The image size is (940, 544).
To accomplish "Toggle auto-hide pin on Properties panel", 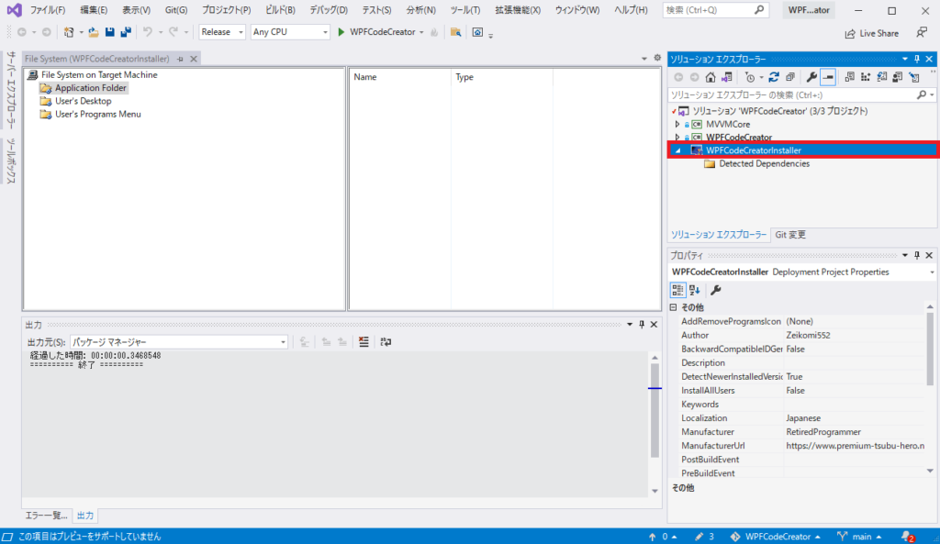I will point(917,255).
